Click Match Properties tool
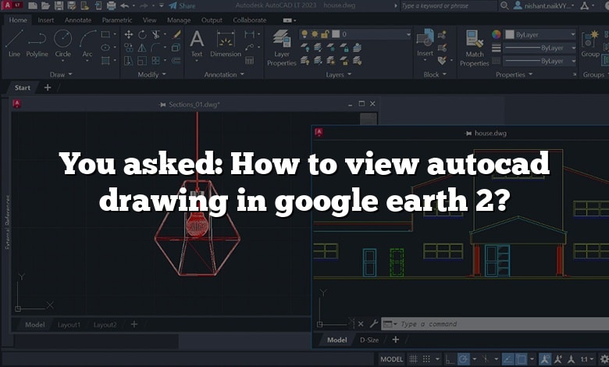609x367 pixels. pyautogui.click(x=474, y=48)
